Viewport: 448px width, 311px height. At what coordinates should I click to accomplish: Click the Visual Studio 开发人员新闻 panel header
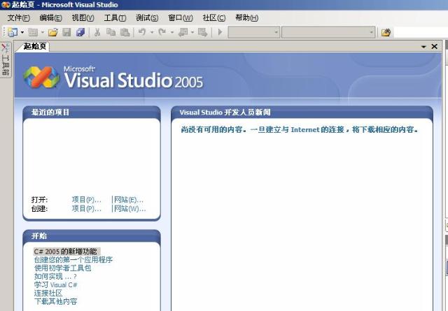click(x=302, y=112)
